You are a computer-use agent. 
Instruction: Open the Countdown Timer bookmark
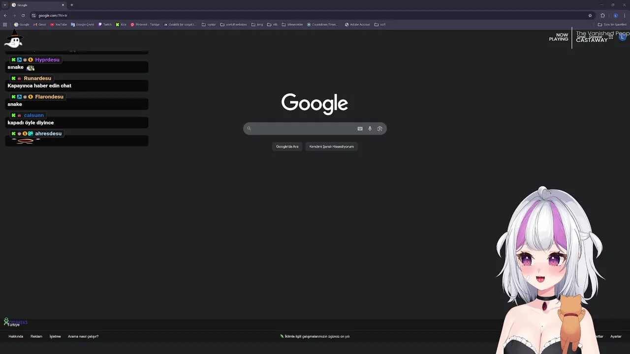tap(322, 24)
